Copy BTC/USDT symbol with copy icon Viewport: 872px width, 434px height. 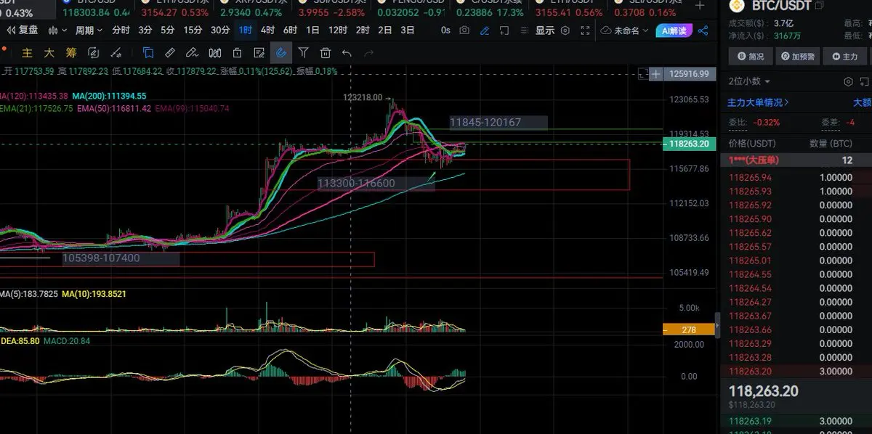click(820, 5)
